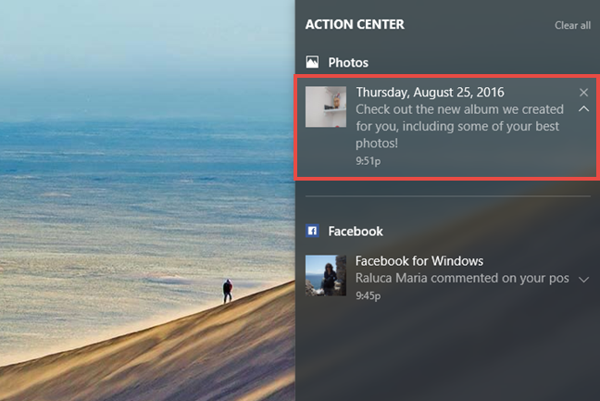The height and width of the screenshot is (401, 600).
Task: Click empty area below Facebook notification
Action: point(448,352)
